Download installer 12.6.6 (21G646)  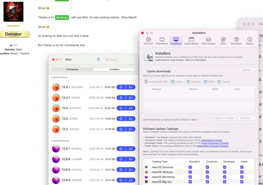[x=121, y=159]
